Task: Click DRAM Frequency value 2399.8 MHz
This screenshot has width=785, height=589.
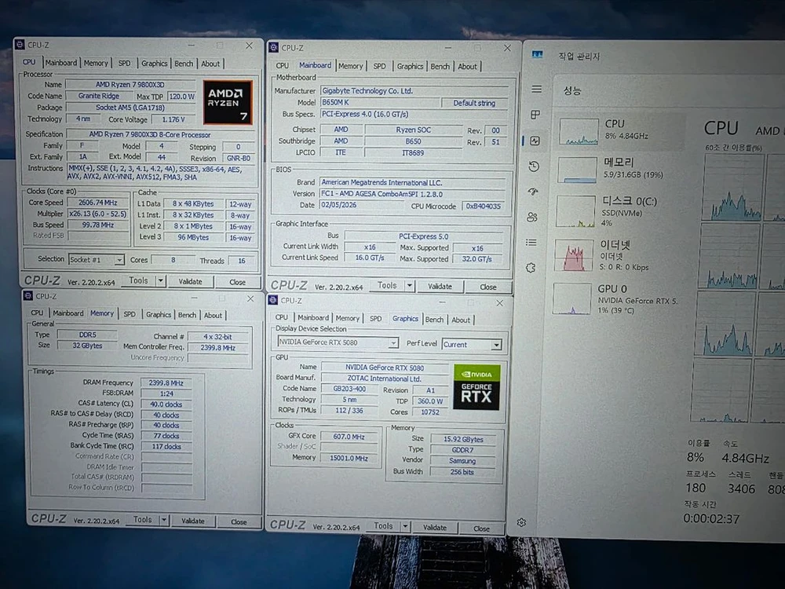Action: [166, 382]
